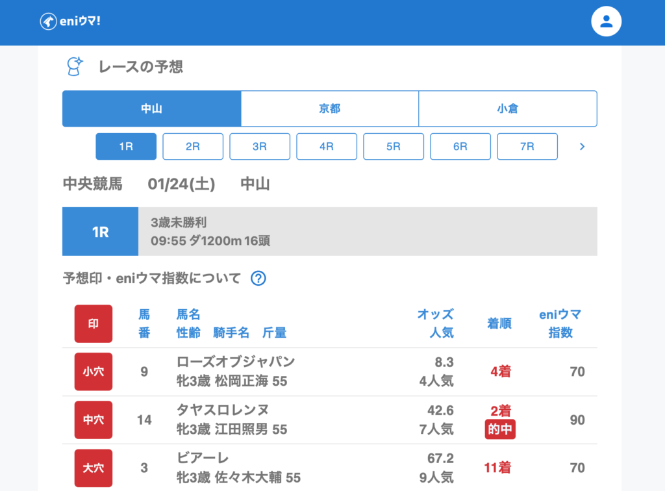Select the 中山 racecourse tab
The image size is (665, 491).
(151, 108)
